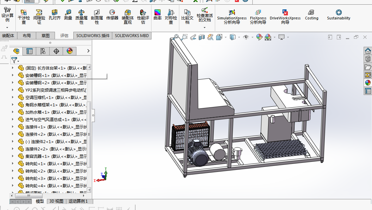Click the feature tree vertical scrollbar thumb

89,134
